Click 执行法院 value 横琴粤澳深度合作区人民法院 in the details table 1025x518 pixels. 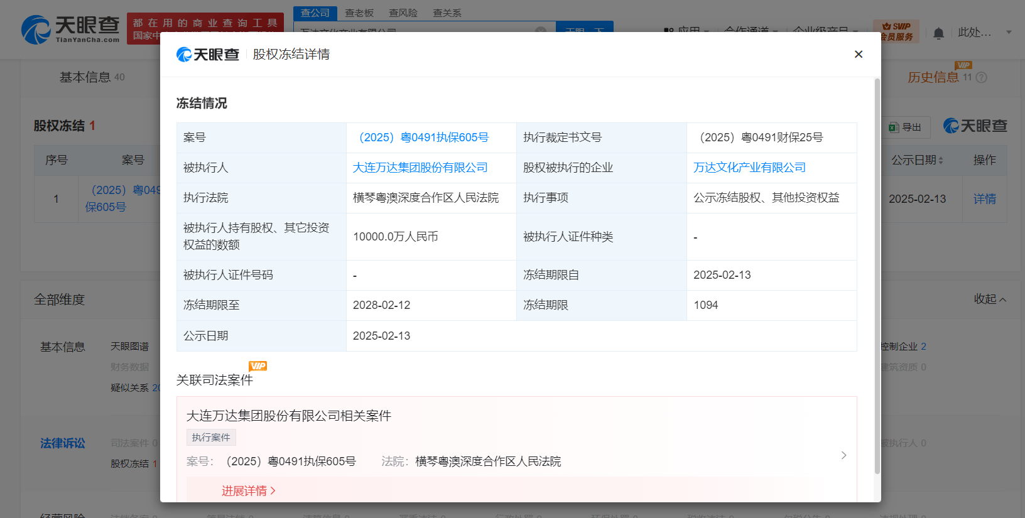coord(425,198)
